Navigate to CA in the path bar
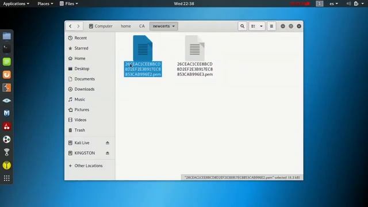 tap(142, 26)
